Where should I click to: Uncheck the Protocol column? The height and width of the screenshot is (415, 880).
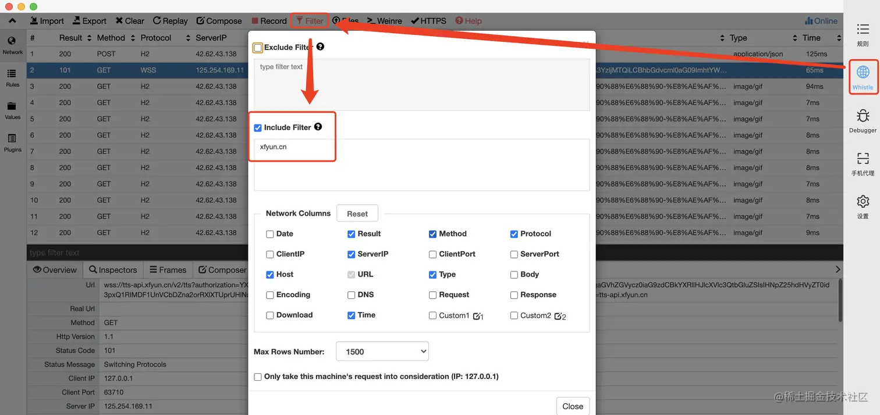[514, 234]
